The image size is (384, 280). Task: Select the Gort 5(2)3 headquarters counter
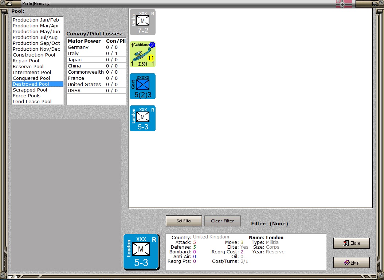coord(142,86)
